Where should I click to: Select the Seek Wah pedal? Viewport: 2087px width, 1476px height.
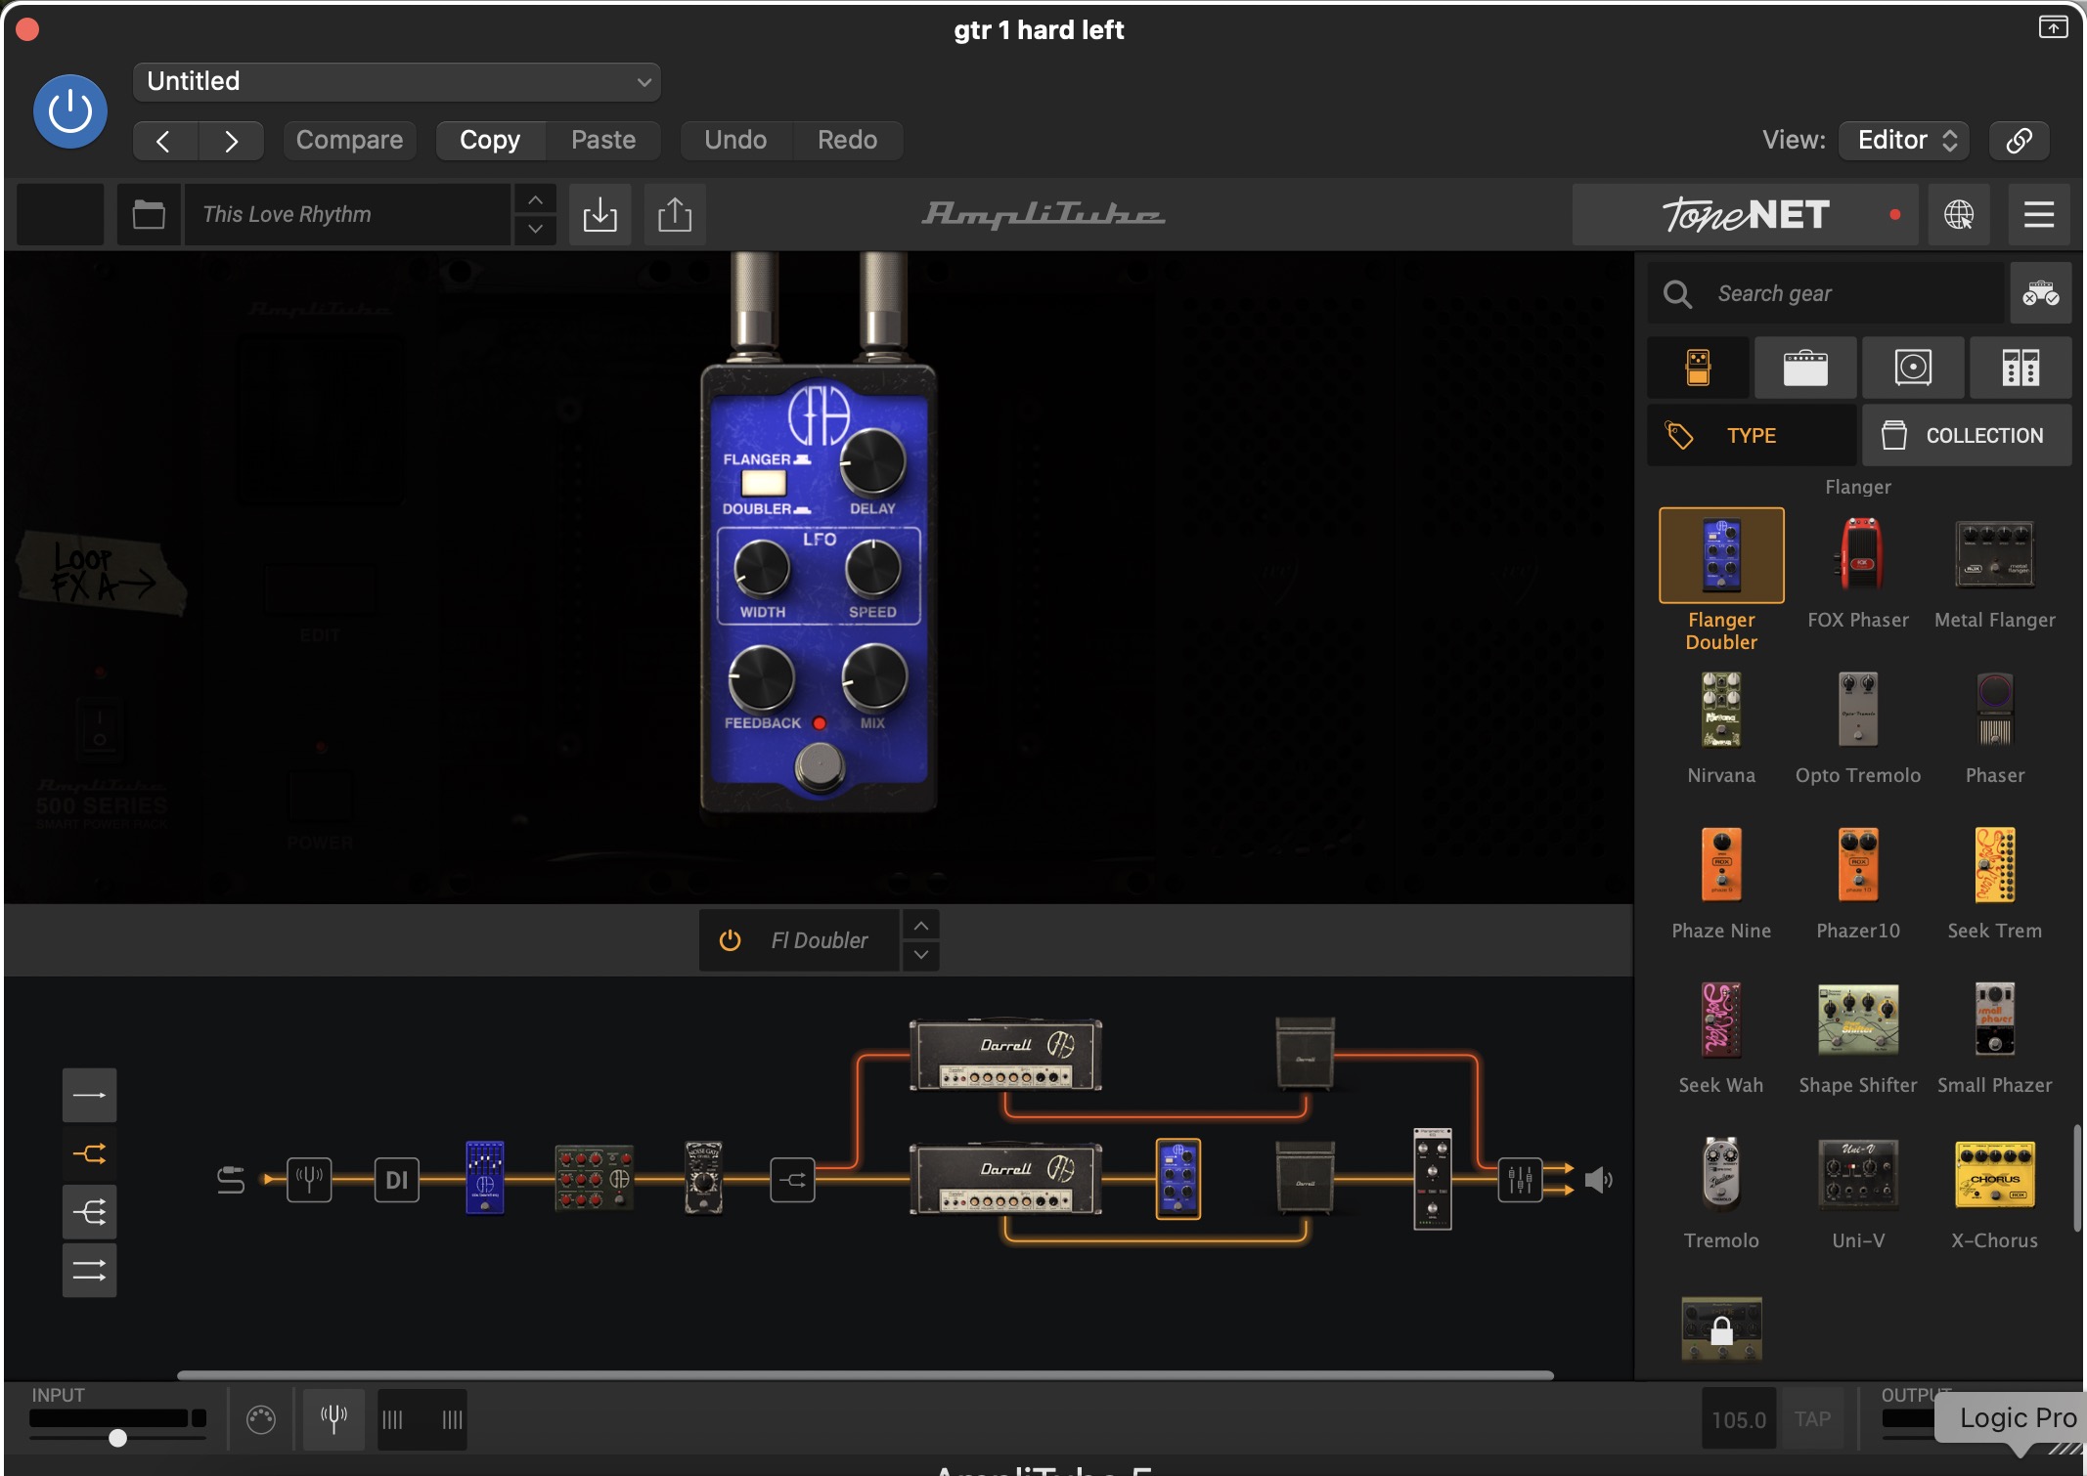pyautogui.click(x=1721, y=1020)
